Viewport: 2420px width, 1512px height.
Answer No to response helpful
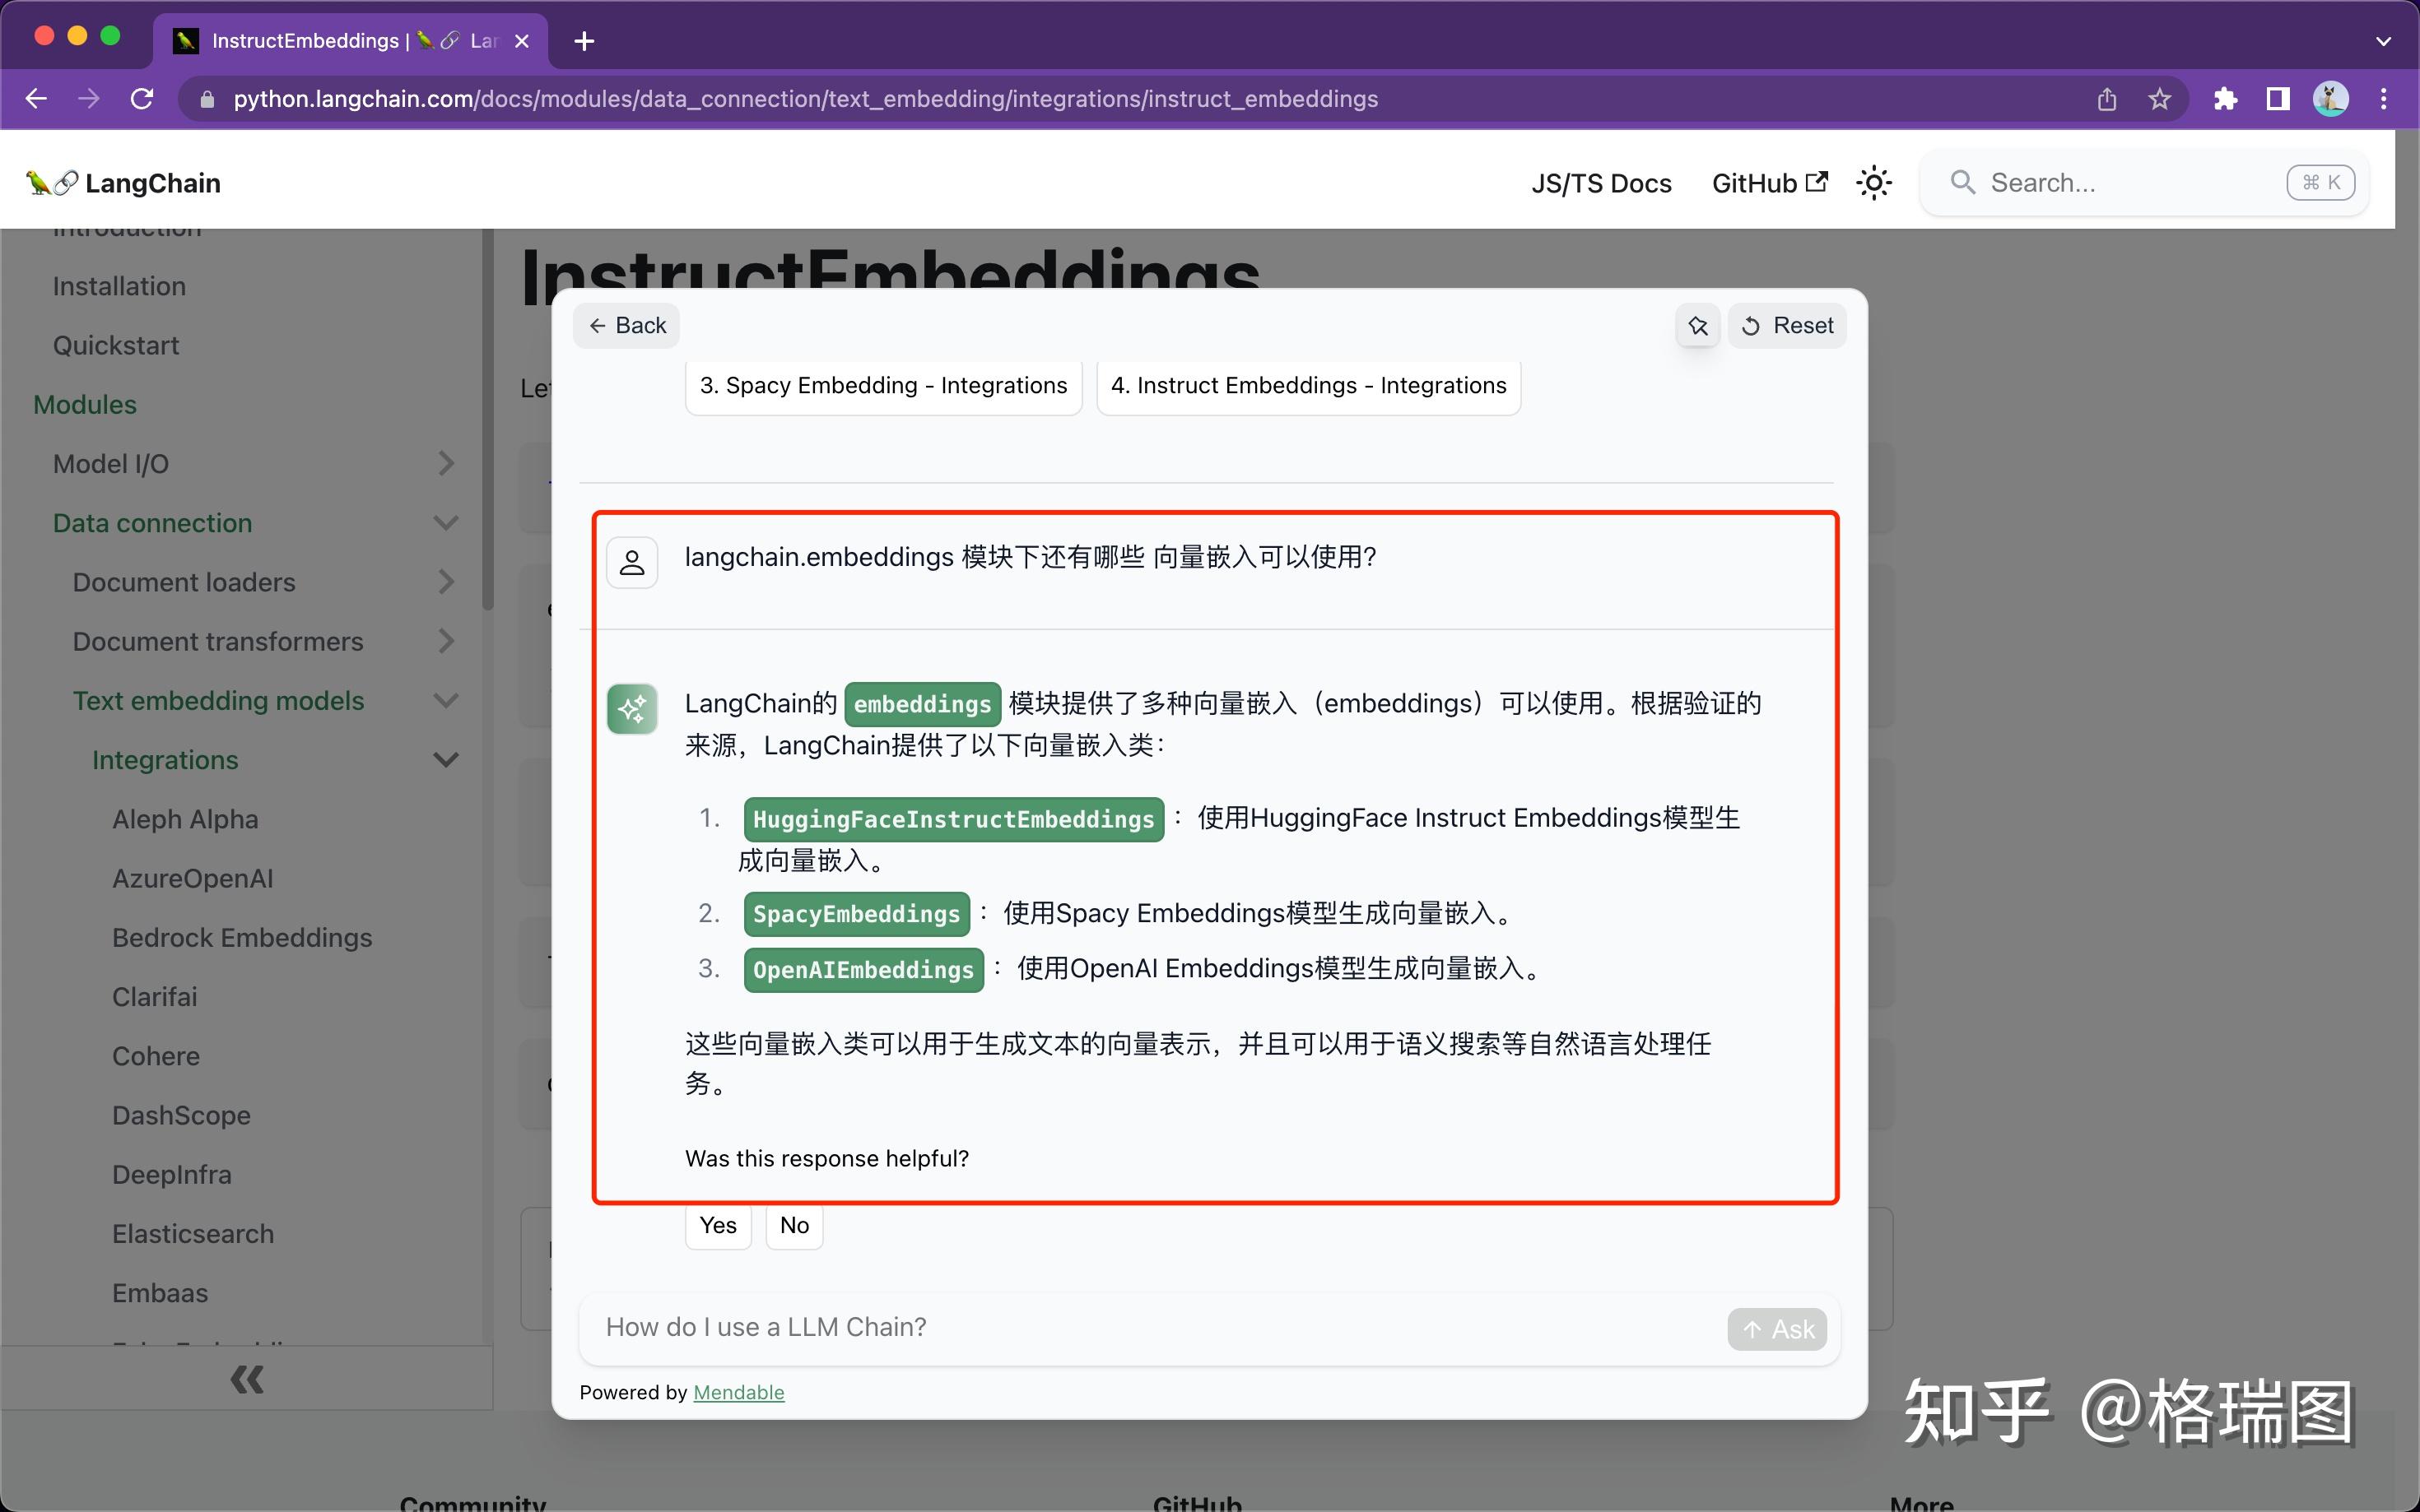793,1225
